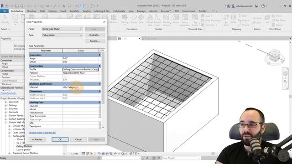Select the Ramp tool in Circulation panel
Screen dimensions: 292x164
(134, 19)
